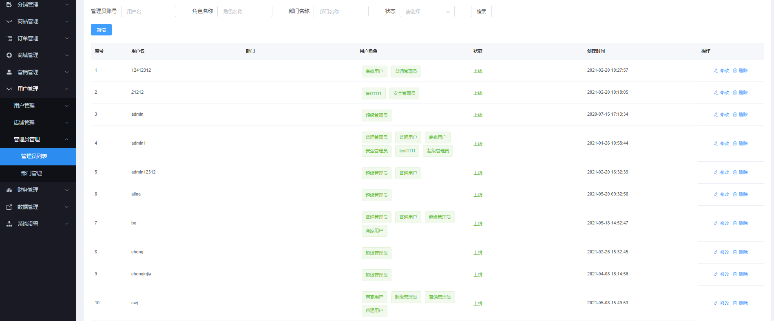Select 管理员列表 menu item

coord(34,156)
